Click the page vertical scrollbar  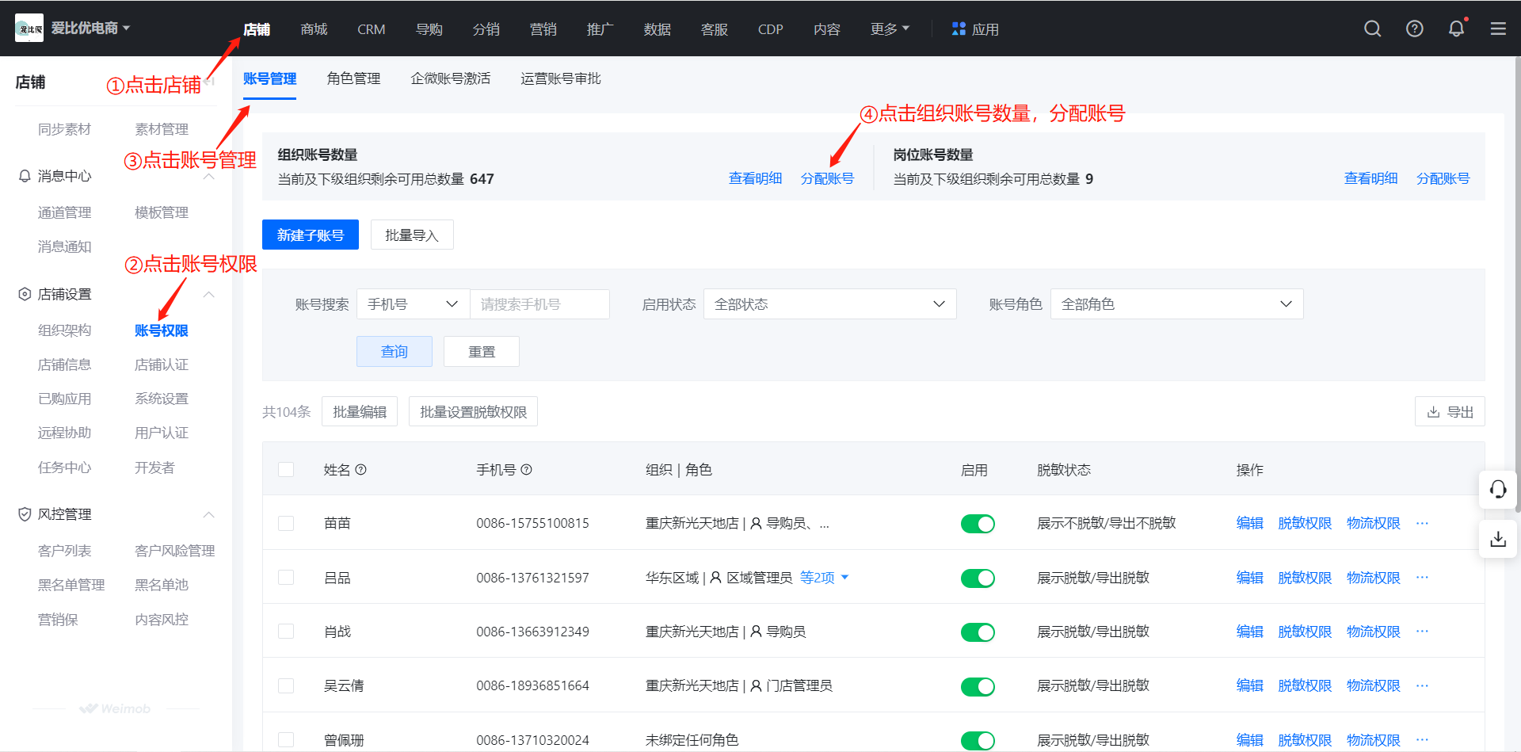coord(1517,283)
